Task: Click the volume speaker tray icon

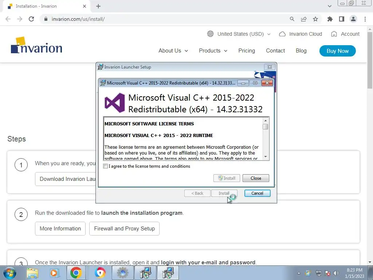Action: click(336, 273)
